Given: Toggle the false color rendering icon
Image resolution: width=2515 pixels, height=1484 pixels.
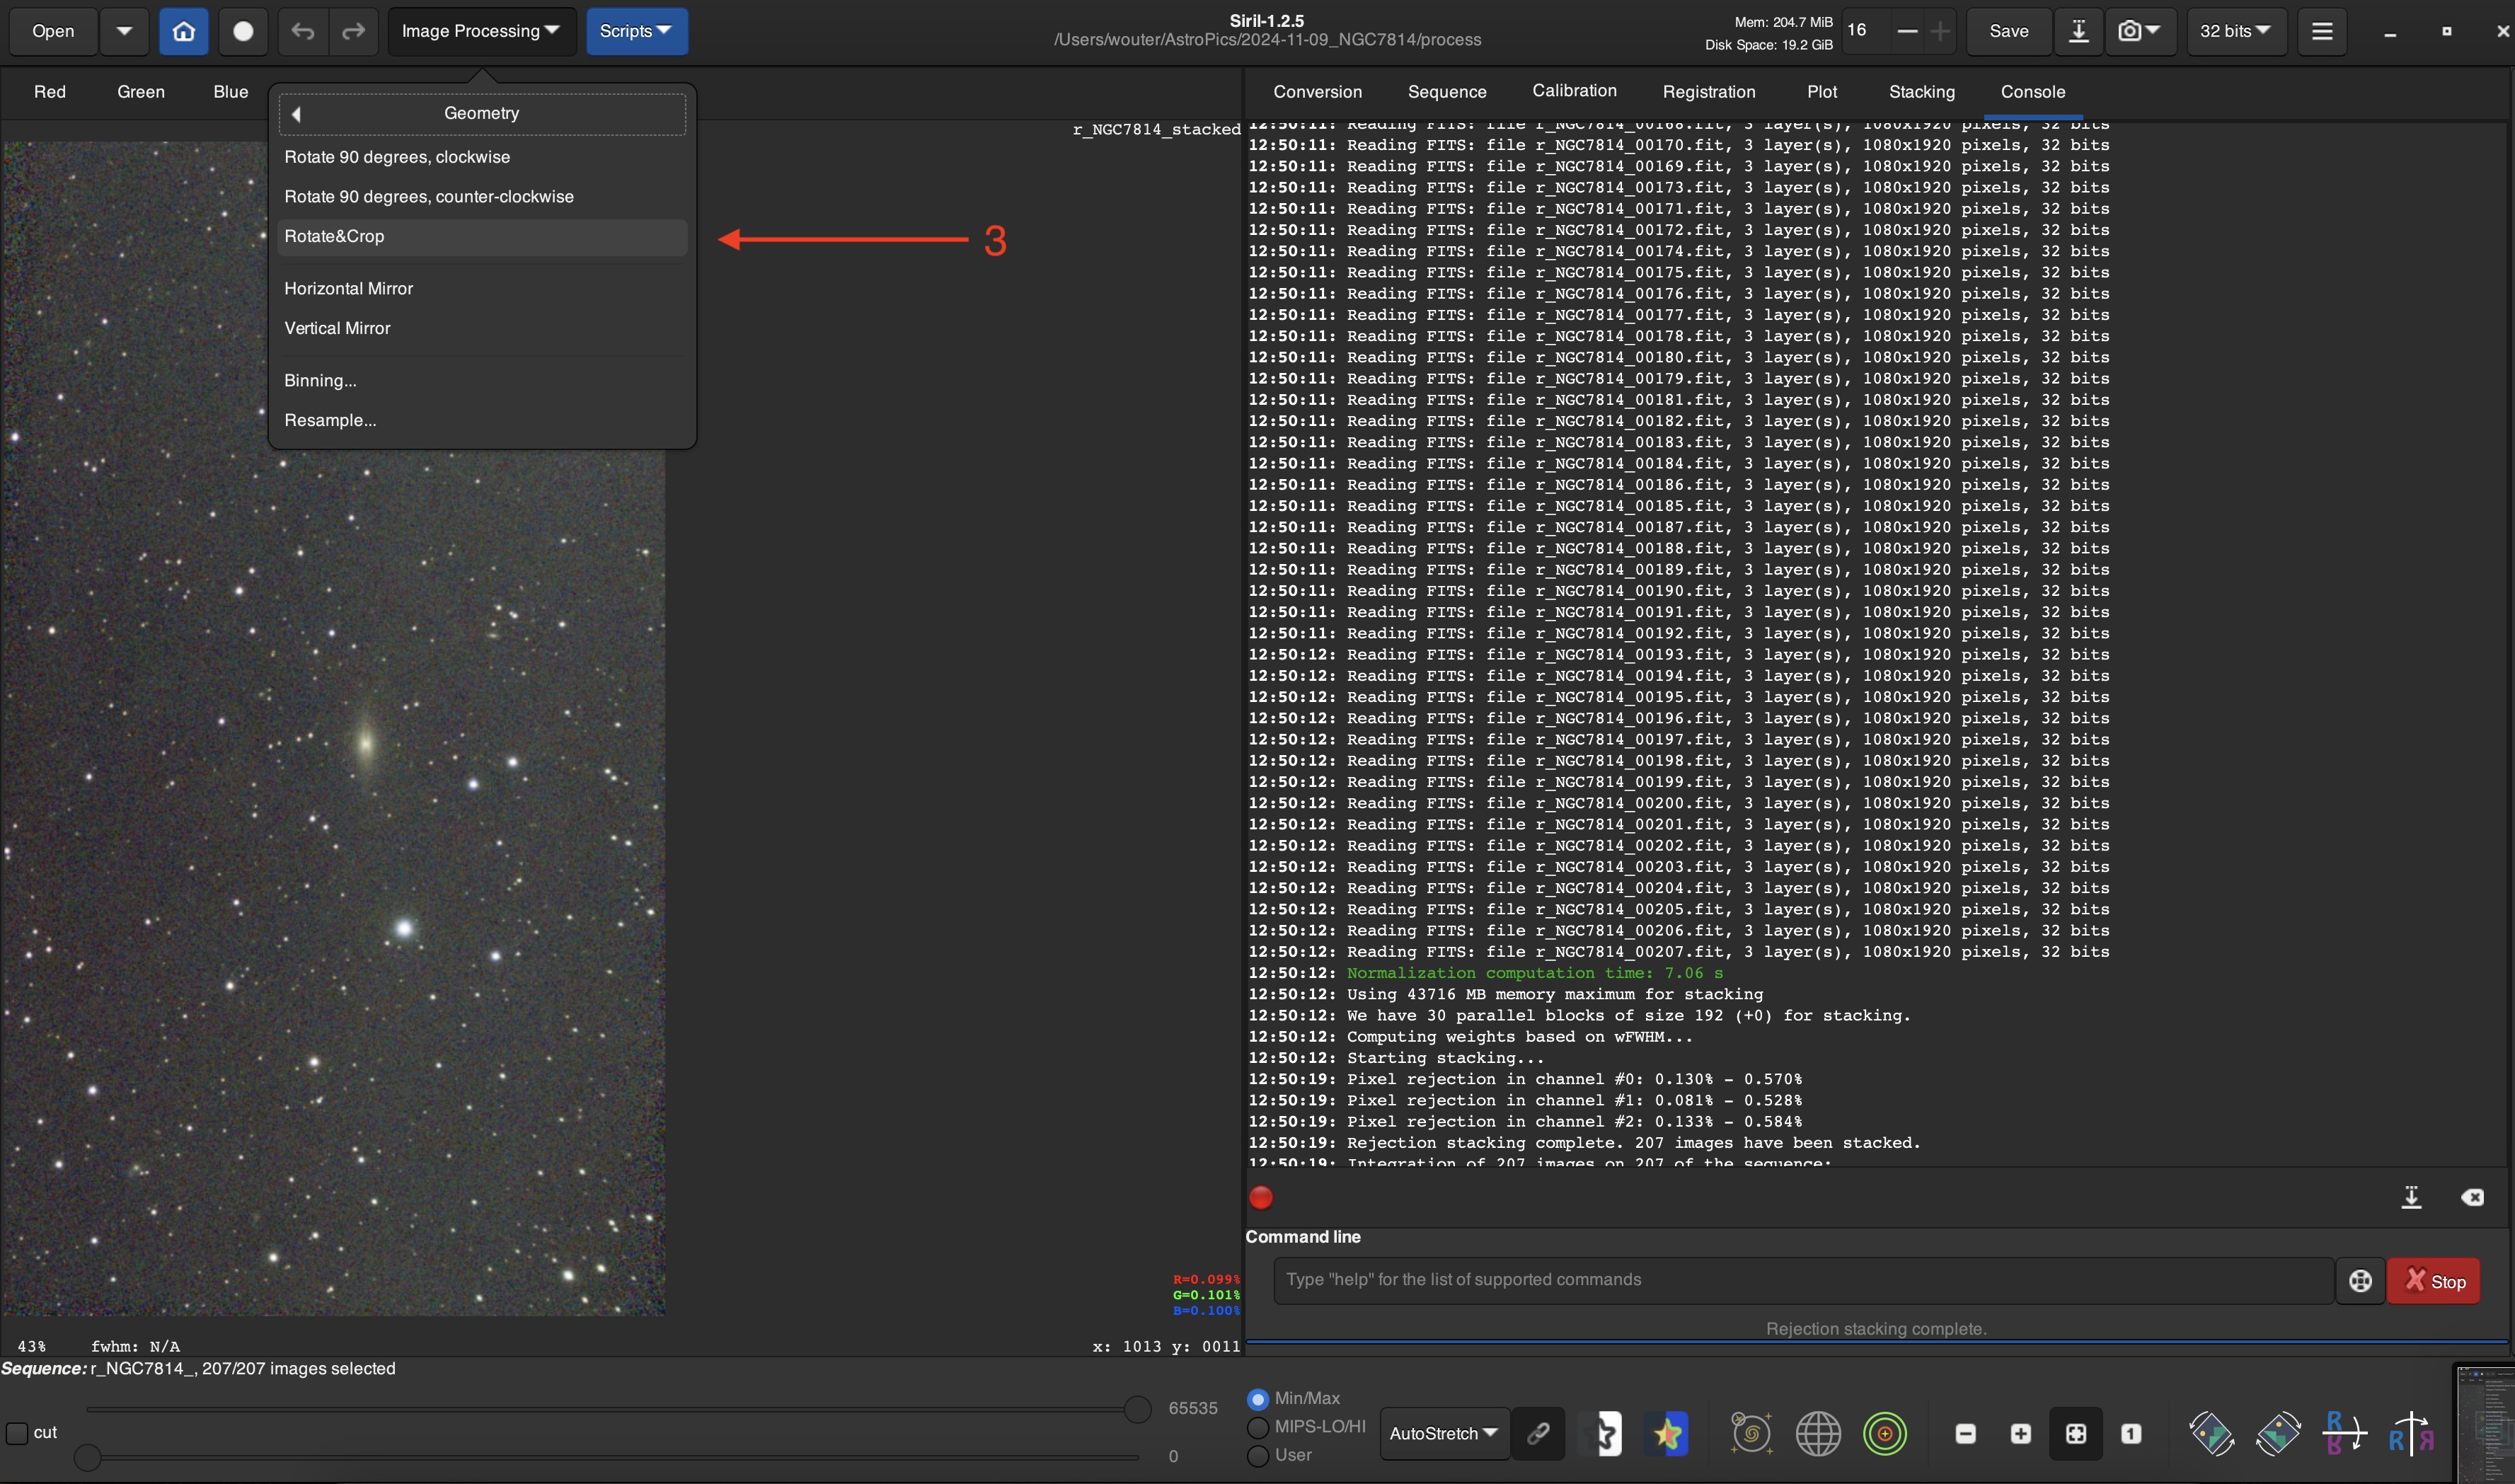Looking at the screenshot, I should (1668, 1434).
